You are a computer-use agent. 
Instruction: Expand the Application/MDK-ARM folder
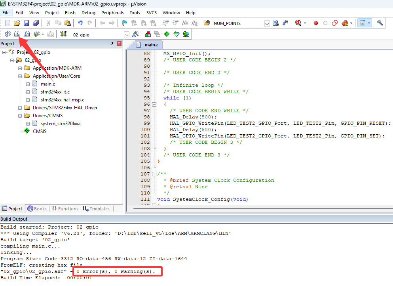20,68
